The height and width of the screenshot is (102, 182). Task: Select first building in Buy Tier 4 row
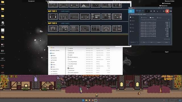coord(53,16)
